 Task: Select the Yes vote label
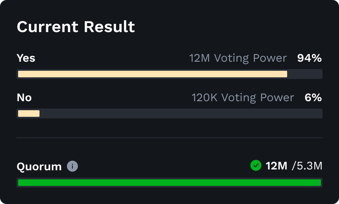(26, 58)
